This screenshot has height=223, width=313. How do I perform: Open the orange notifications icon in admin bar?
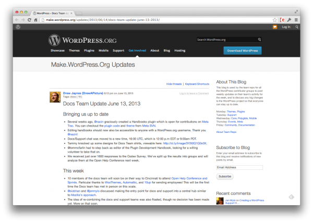tap(275, 27)
